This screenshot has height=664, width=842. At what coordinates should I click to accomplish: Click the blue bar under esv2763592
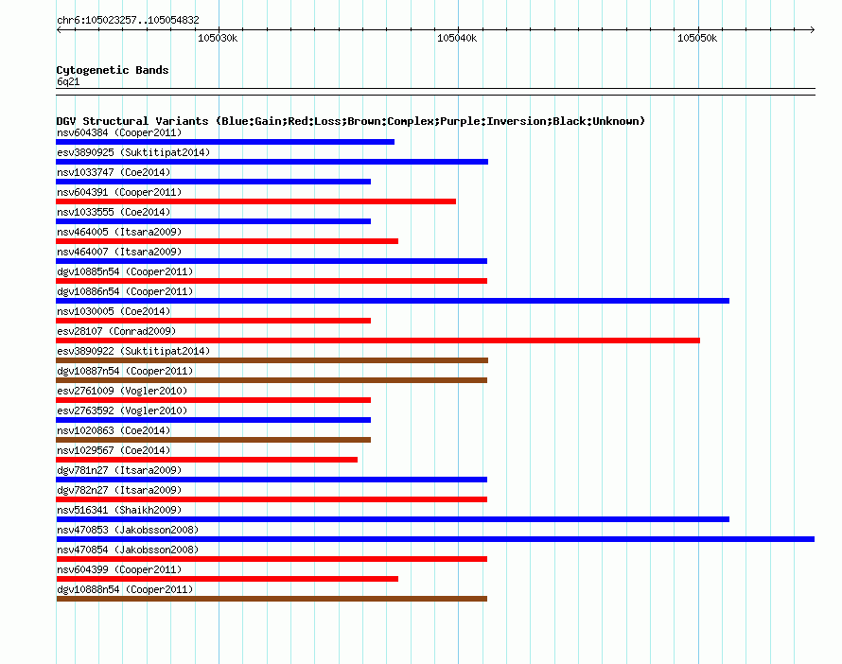[214, 420]
